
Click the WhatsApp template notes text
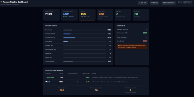[115, 78]
